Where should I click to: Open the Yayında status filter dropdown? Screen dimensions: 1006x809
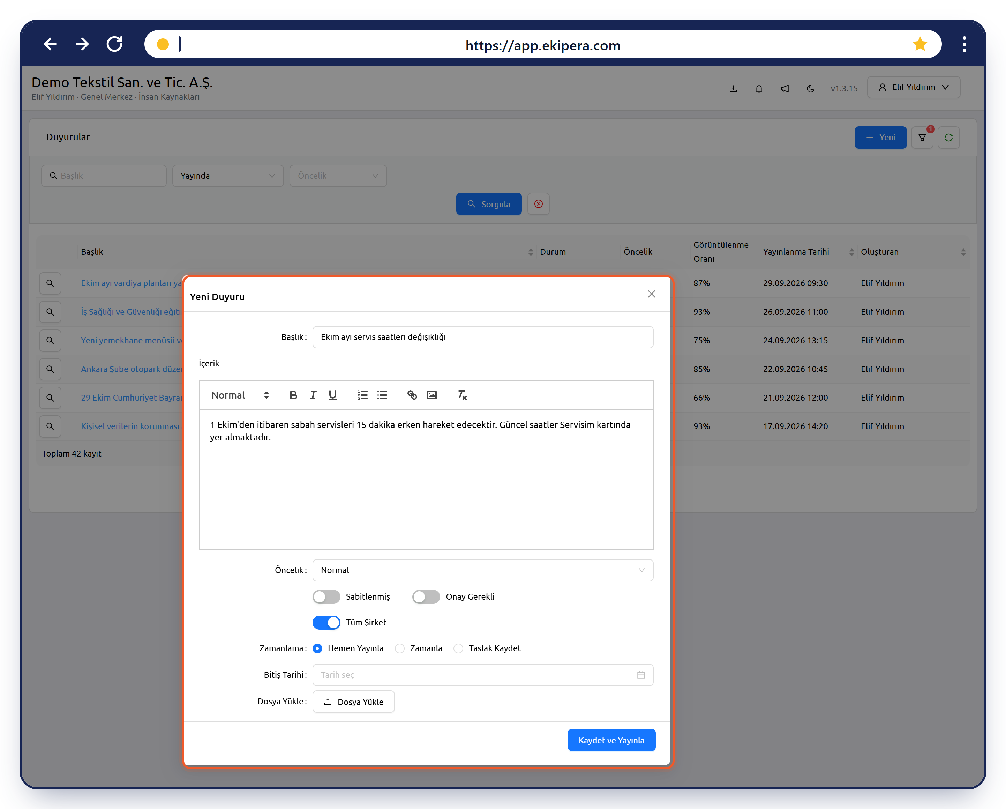coord(228,176)
